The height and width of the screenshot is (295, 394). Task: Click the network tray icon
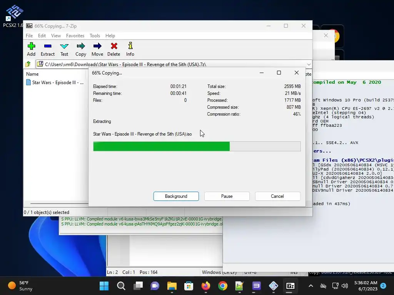coord(335,286)
